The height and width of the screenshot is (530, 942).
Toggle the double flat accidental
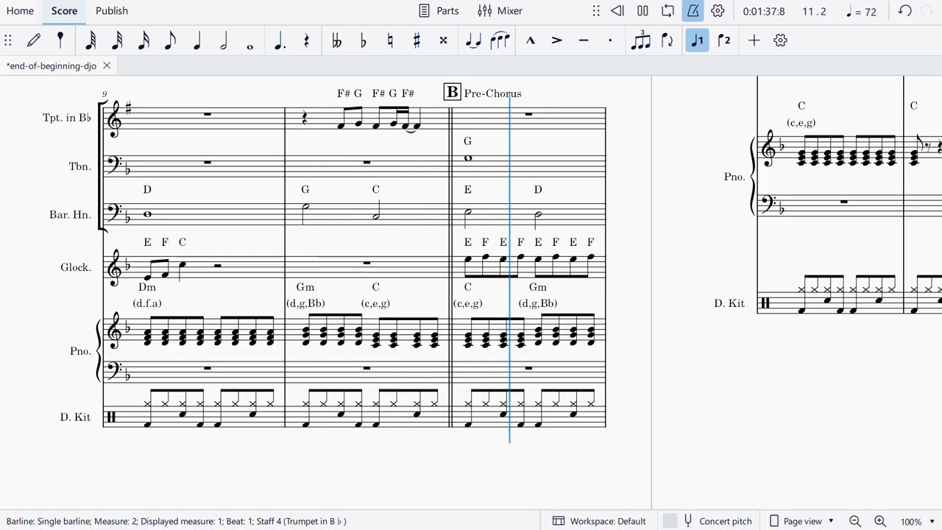point(336,40)
